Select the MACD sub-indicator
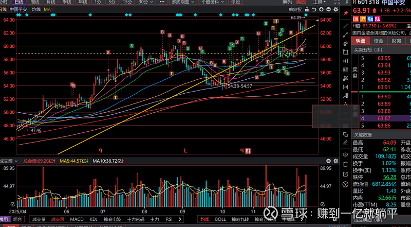 (77, 219)
